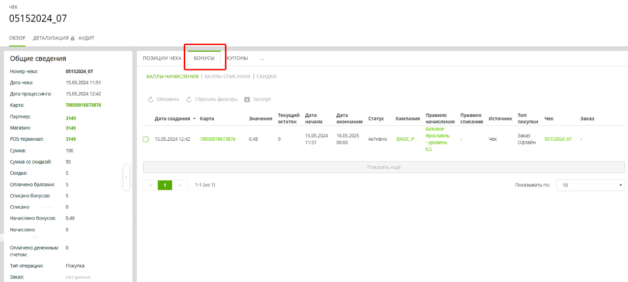Click the Обновить refresh icon
628x282 pixels.
pyautogui.click(x=151, y=100)
